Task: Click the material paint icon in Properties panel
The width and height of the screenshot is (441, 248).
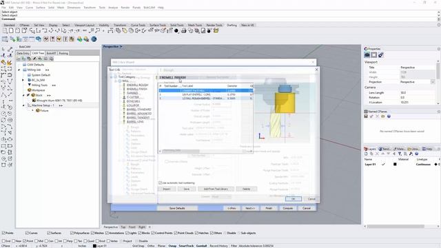Action: click(380, 55)
